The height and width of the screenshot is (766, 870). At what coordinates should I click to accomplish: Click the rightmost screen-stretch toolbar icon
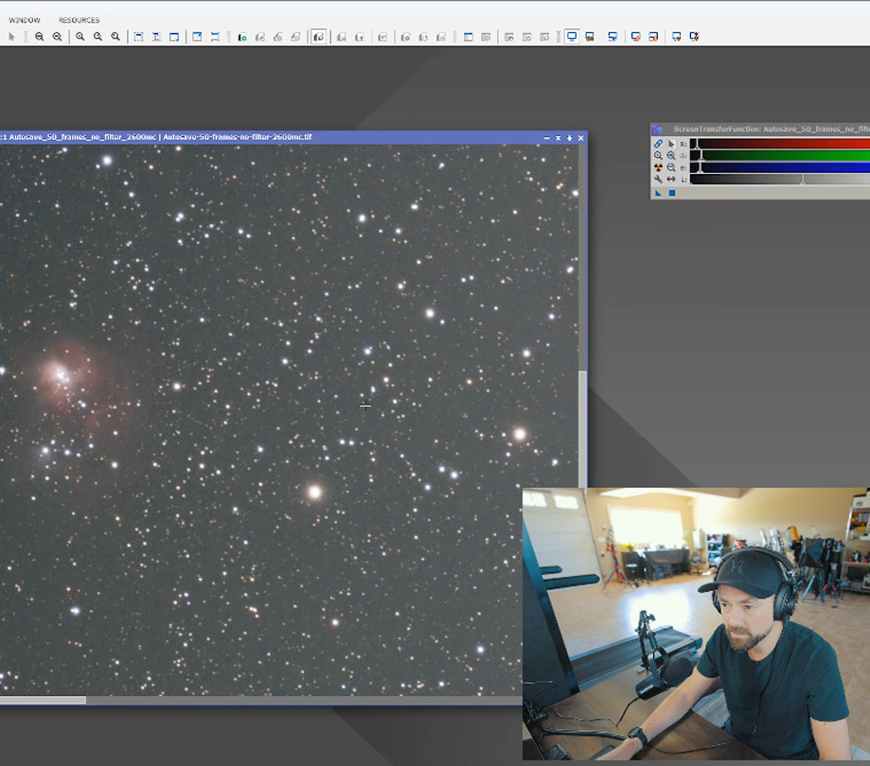pyautogui.click(x=694, y=36)
